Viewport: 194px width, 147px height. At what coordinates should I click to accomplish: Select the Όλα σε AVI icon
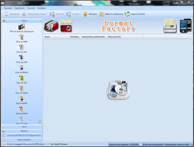point(22,47)
